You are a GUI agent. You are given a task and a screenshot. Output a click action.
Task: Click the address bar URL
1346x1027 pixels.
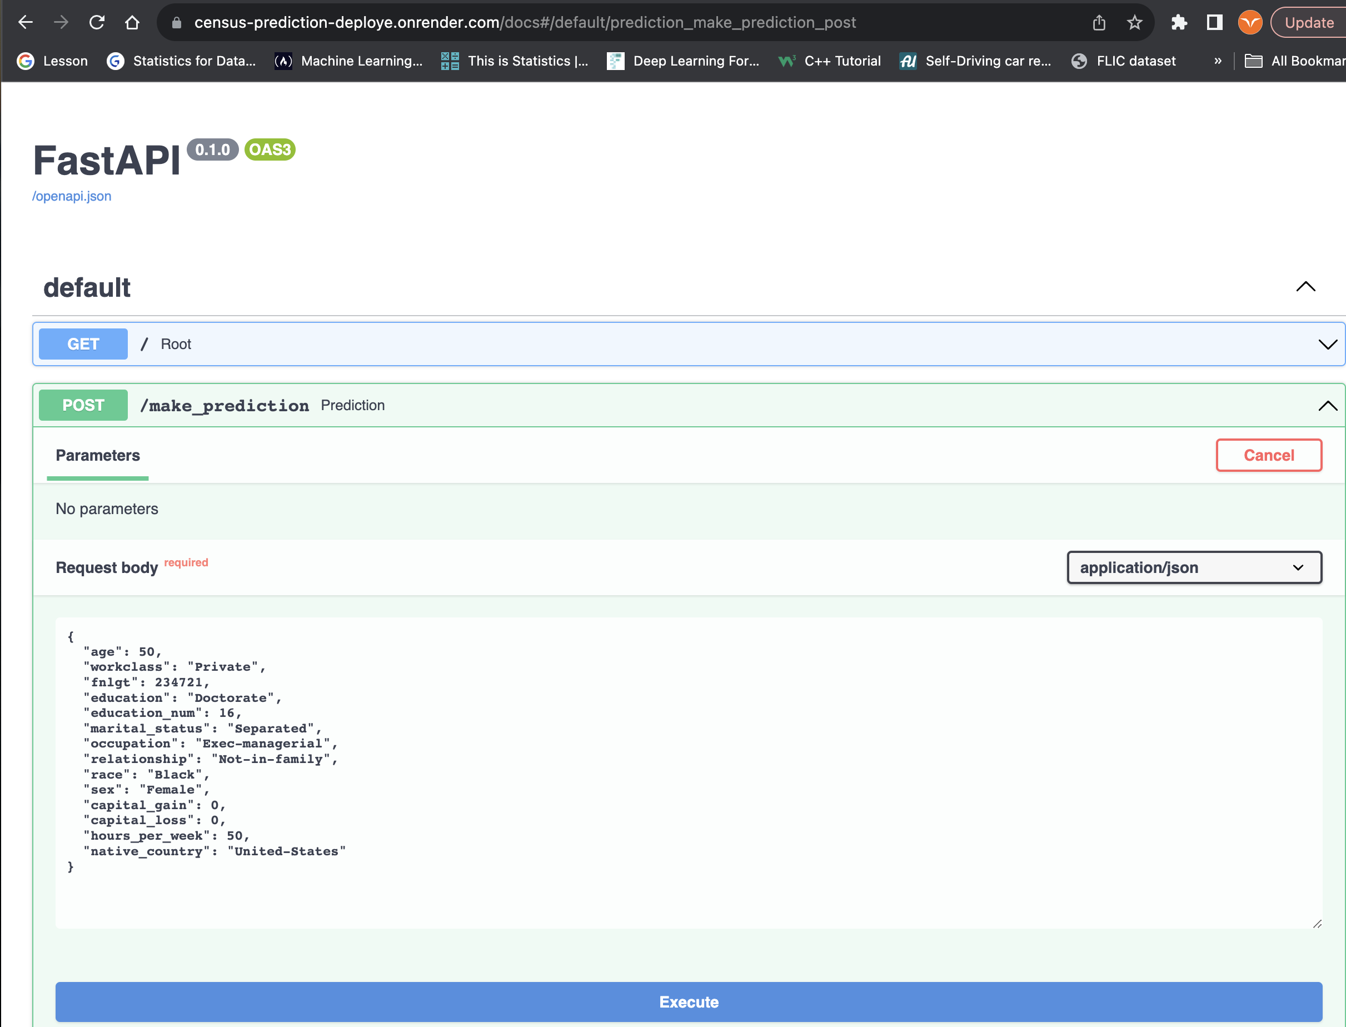[525, 23]
